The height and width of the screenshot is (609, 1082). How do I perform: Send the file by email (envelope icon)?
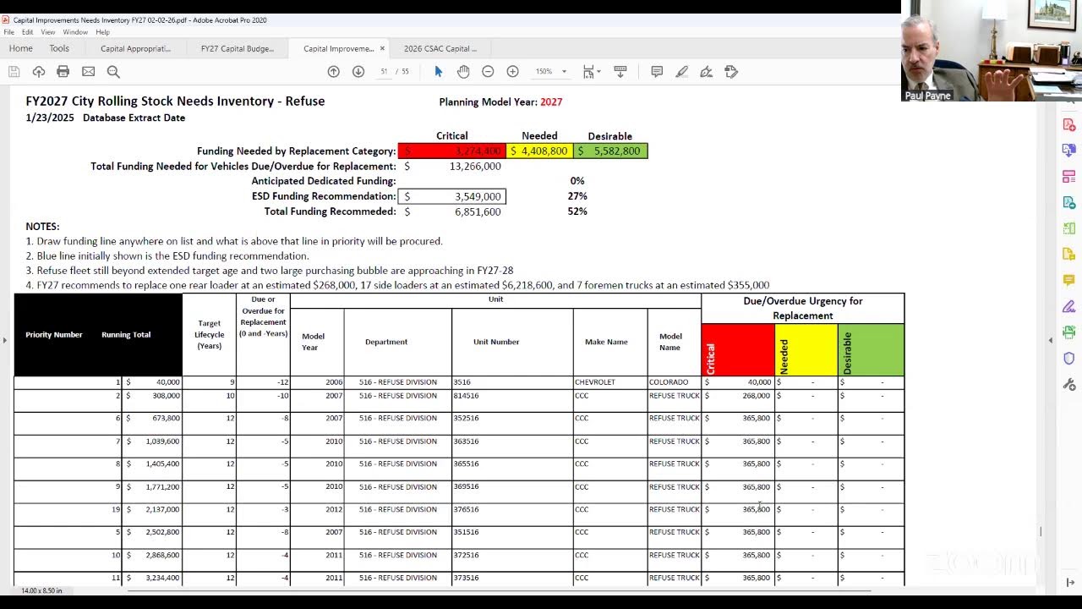pos(88,72)
